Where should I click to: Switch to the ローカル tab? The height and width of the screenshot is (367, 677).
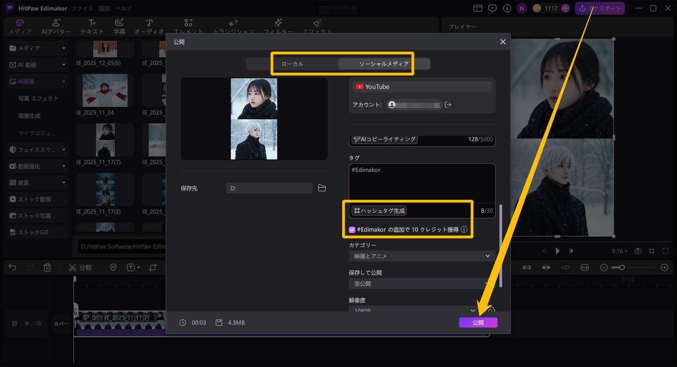(x=292, y=64)
